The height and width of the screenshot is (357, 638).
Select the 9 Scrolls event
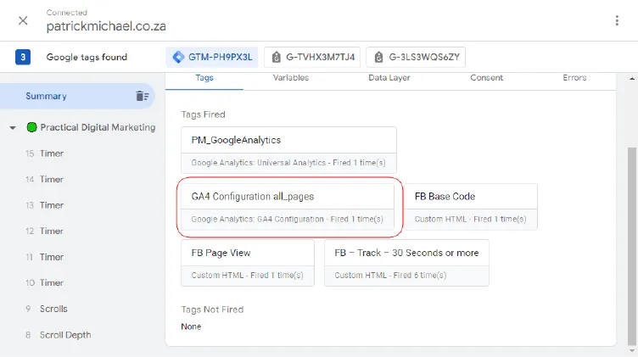pos(53,309)
